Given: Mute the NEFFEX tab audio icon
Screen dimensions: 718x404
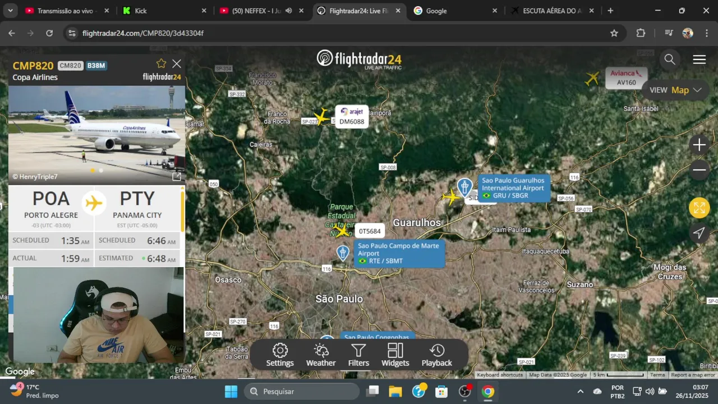Looking at the screenshot, I should 288,11.
